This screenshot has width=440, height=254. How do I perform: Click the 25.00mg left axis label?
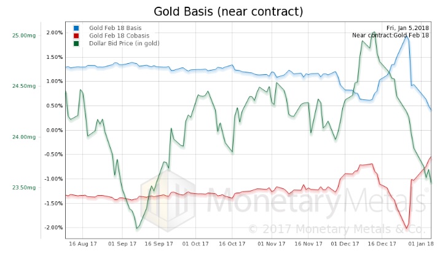click(25, 35)
